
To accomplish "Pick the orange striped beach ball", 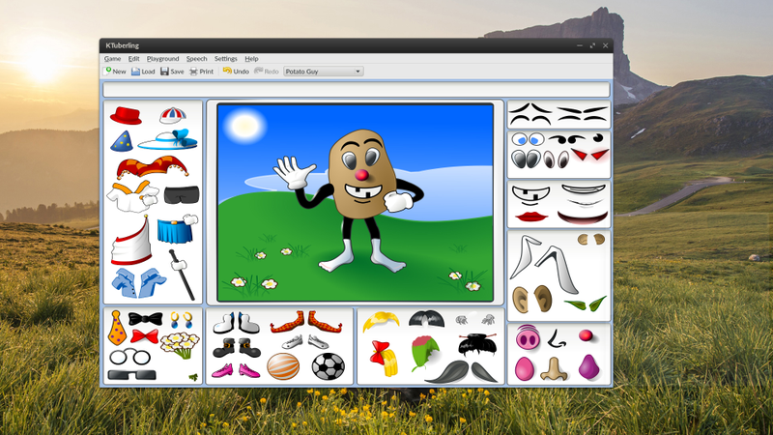I will pos(283,367).
